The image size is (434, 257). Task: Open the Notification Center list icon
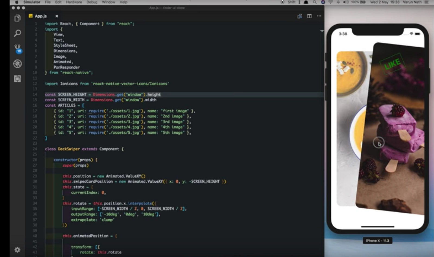pos(426,2)
